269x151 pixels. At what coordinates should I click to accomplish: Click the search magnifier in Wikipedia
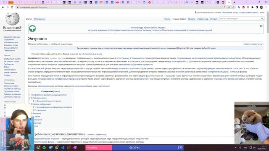[x=262, y=18]
